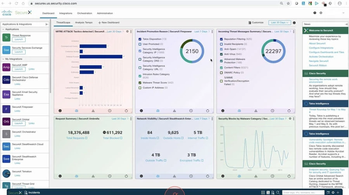Screen dimensions: 349x195
Task: Open user menu chevron in top header
Action: tap(343, 13)
